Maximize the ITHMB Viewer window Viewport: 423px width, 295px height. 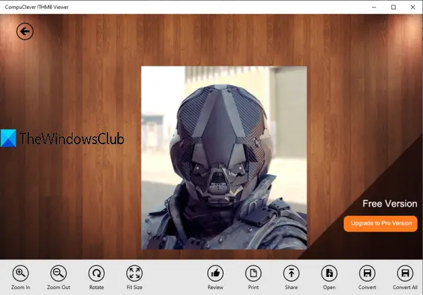pos(393,7)
